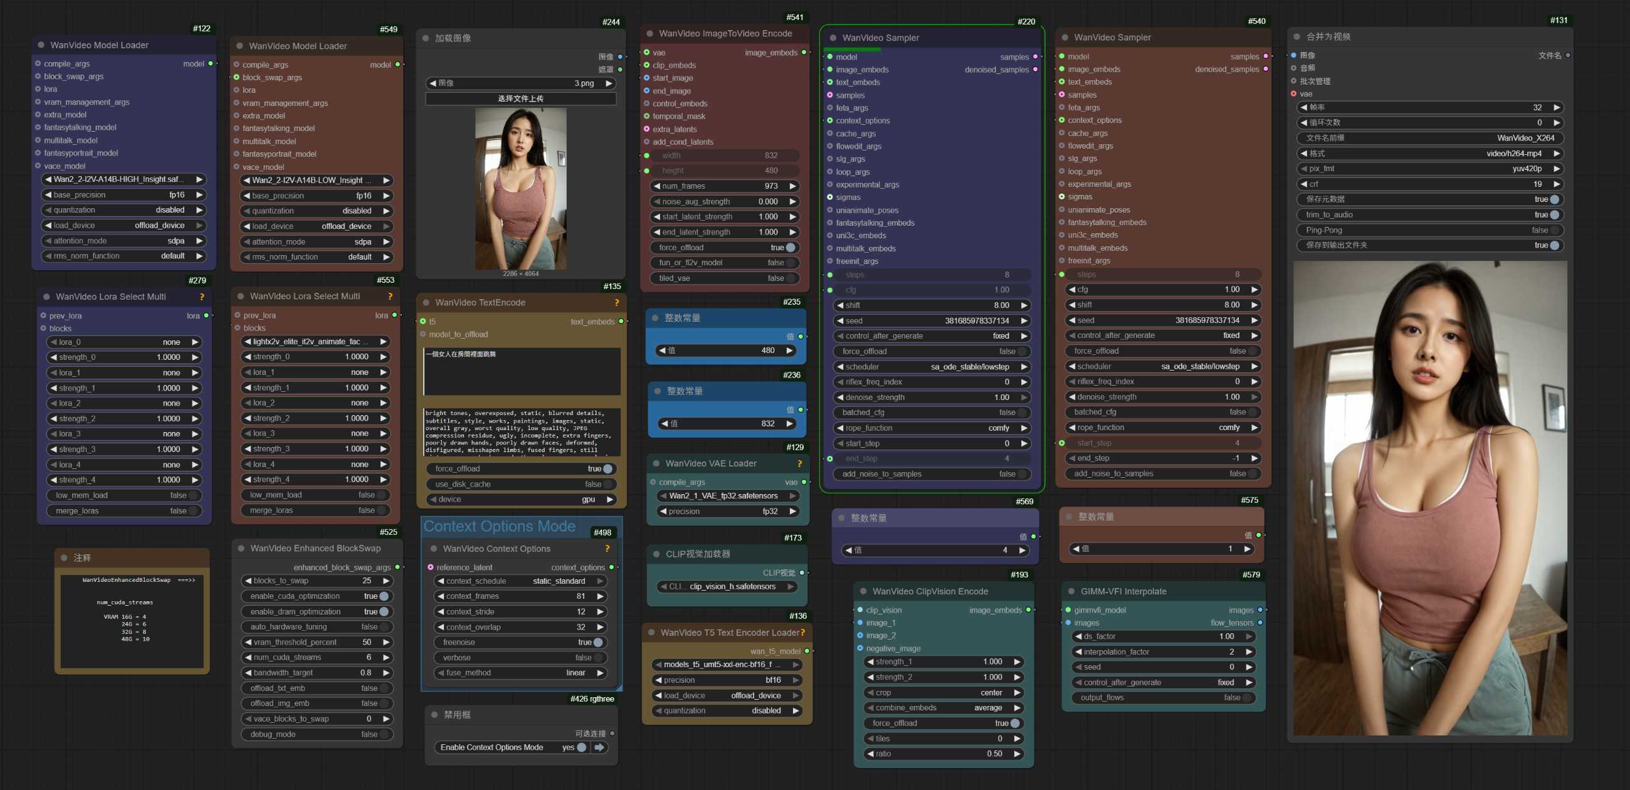Click help icon on WanVideo Context Options

coord(607,549)
